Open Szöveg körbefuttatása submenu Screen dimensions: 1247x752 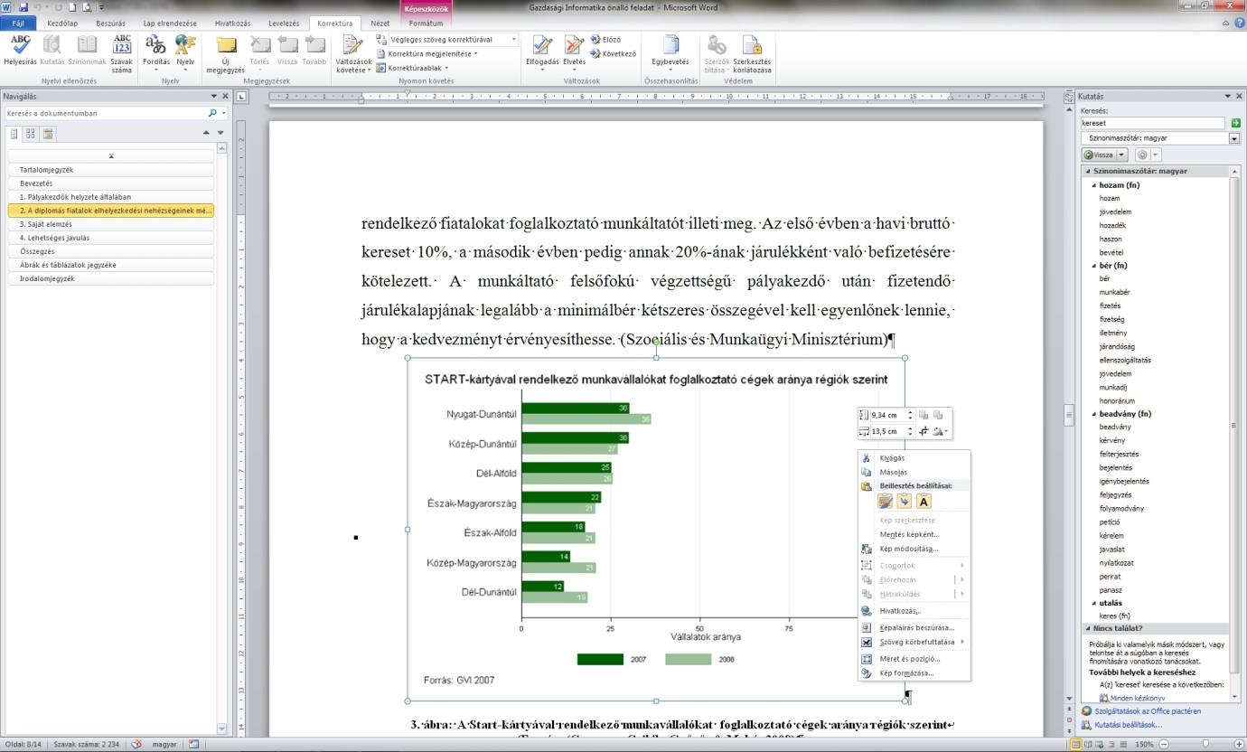(x=916, y=642)
